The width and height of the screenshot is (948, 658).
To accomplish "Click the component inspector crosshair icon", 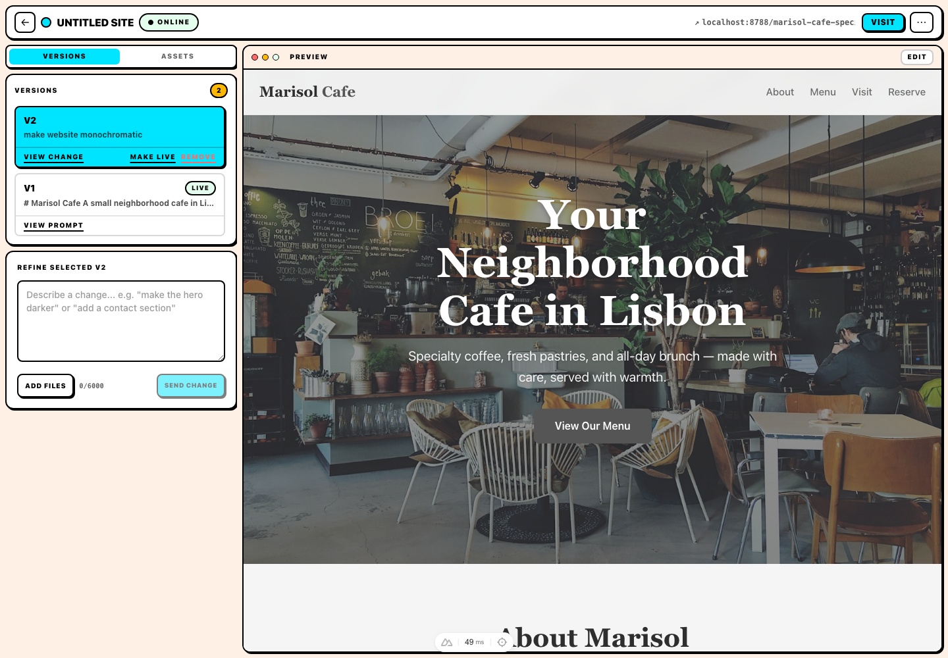I will 502,642.
